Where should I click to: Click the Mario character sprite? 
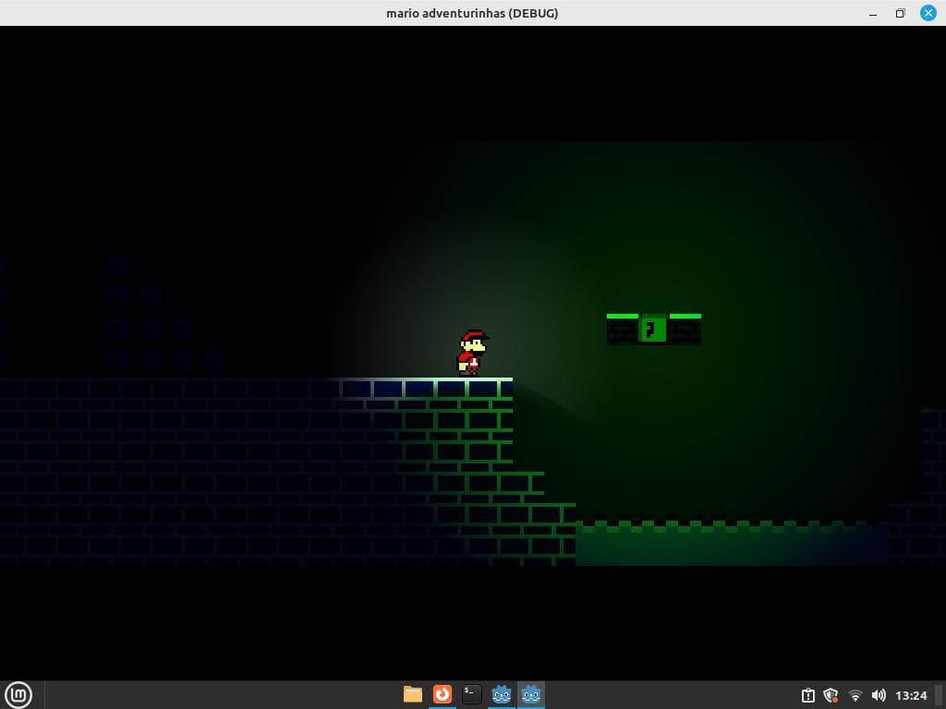coord(472,354)
